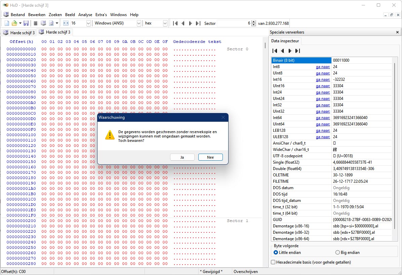402x275 pixels.
Task: Click the Open disk toolbar icon
Action: (43, 23)
